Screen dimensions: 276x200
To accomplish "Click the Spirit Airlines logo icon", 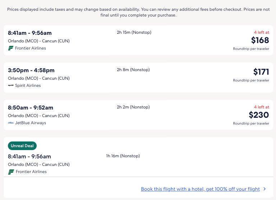I will tap(11, 85).
